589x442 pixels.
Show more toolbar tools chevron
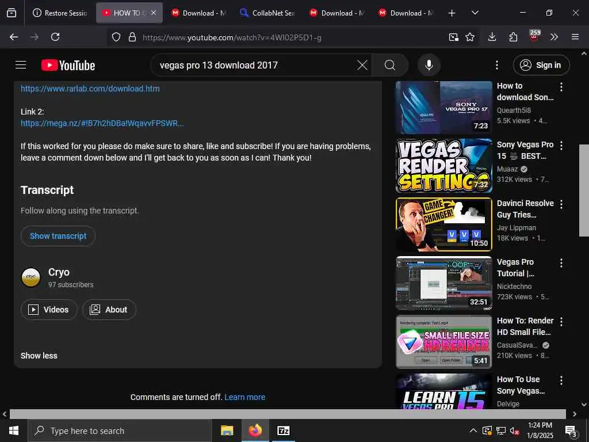pos(554,37)
